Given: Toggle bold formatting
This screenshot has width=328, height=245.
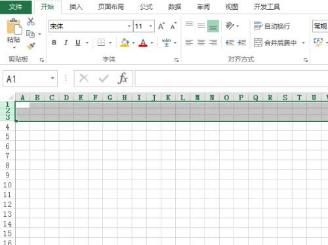Looking at the screenshot, I should (54, 43).
